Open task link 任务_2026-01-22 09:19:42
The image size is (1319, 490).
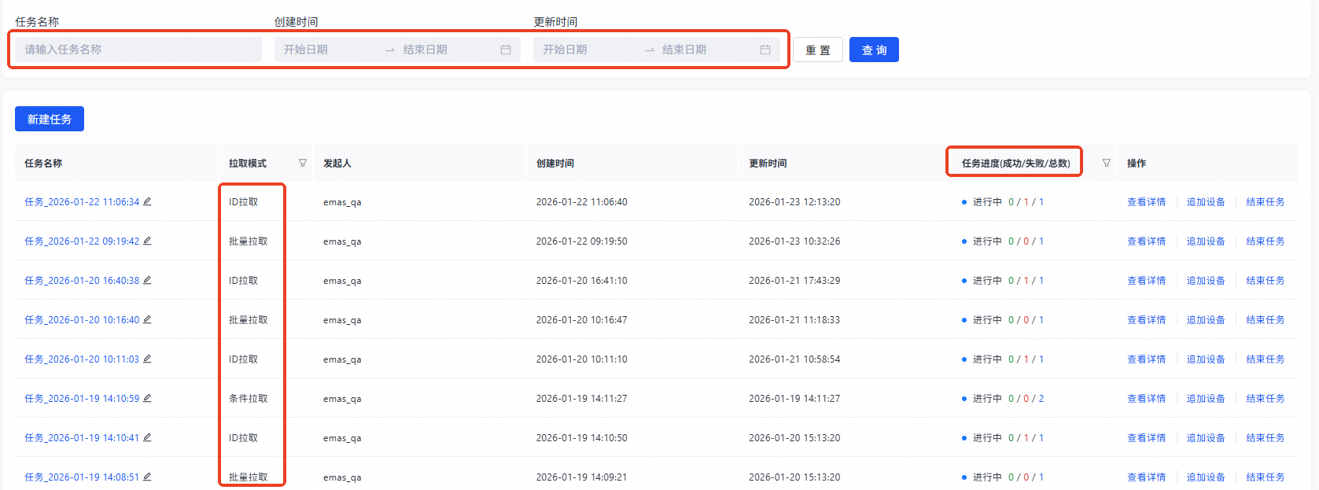pos(82,241)
